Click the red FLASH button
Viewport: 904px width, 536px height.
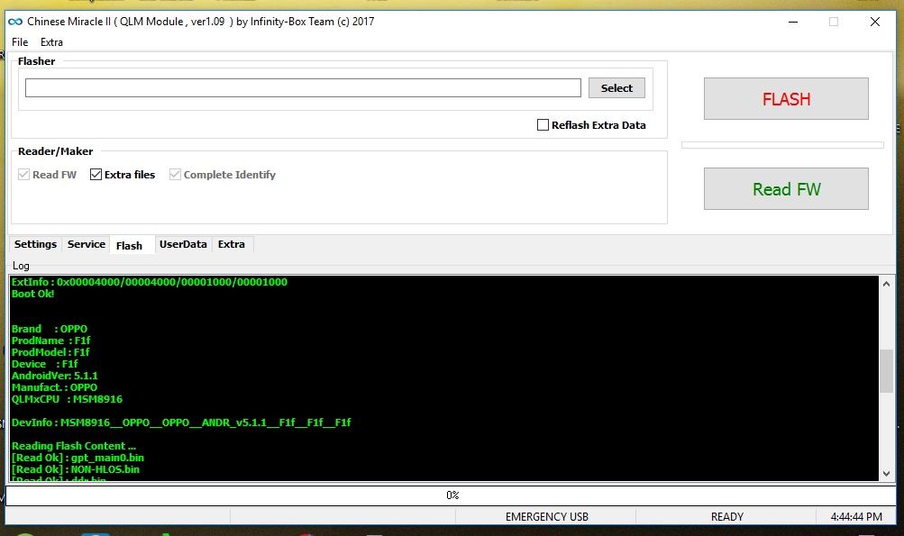pos(786,99)
